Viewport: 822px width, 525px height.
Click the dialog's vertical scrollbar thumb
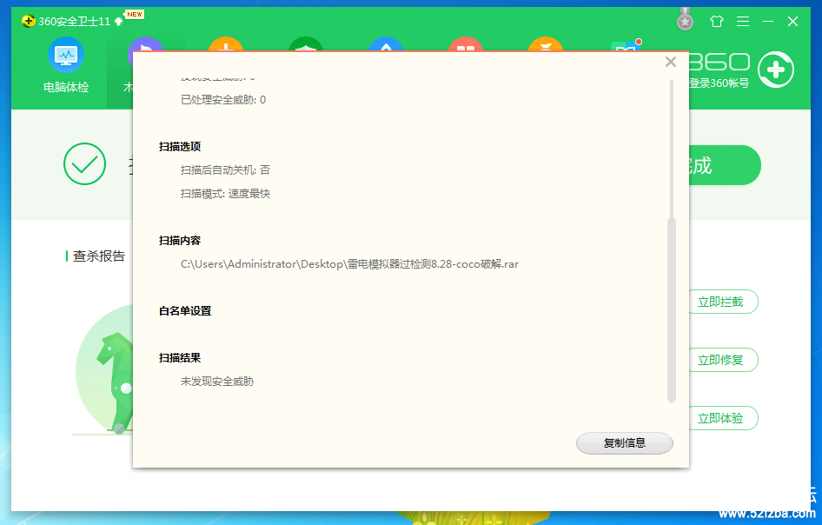tap(671, 310)
